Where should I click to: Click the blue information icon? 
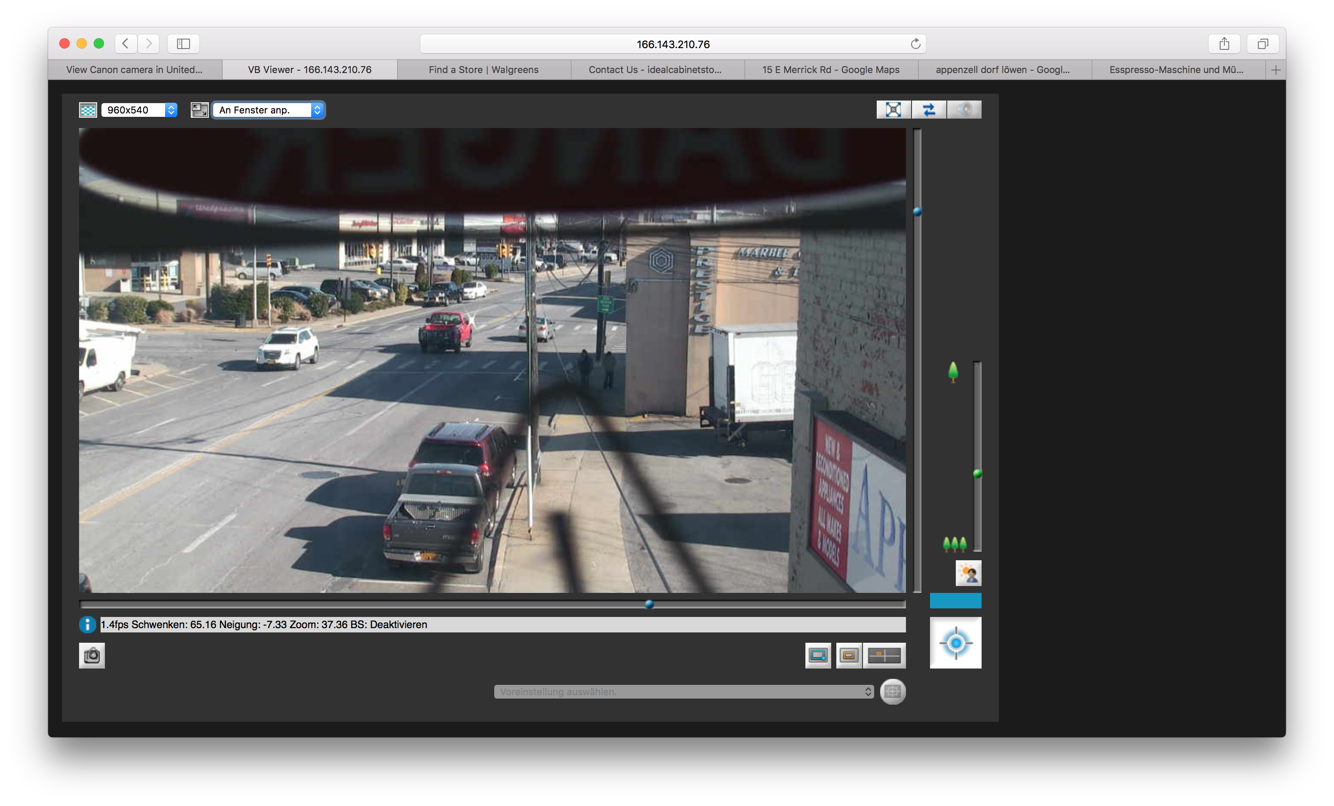pos(87,625)
